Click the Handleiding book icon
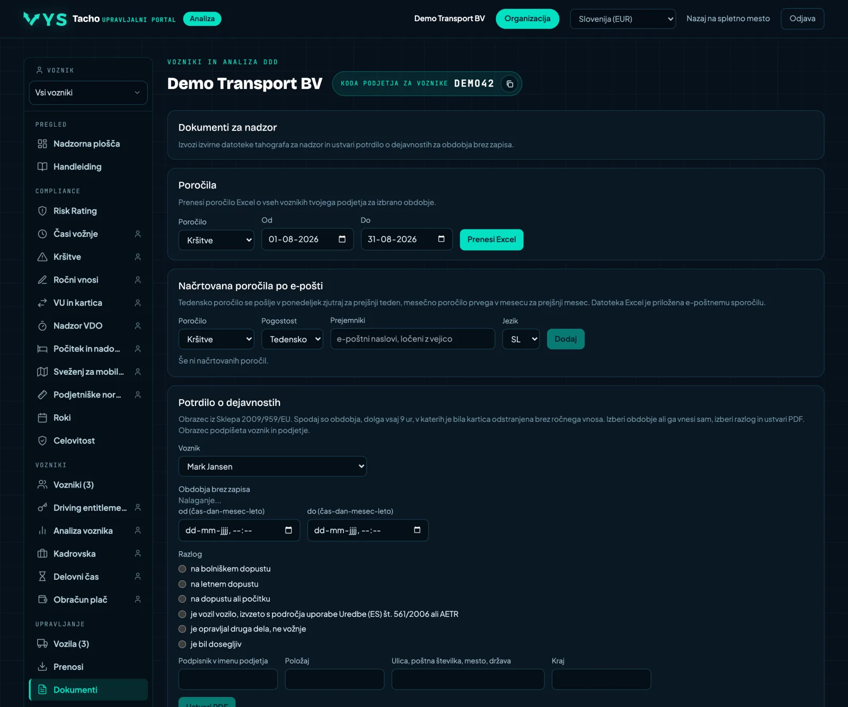Screen dimensions: 848x707 (42, 166)
